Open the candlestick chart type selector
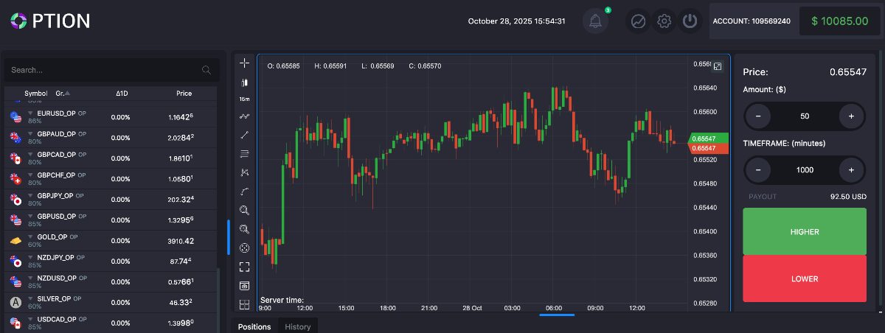885x333 pixels. click(x=245, y=83)
